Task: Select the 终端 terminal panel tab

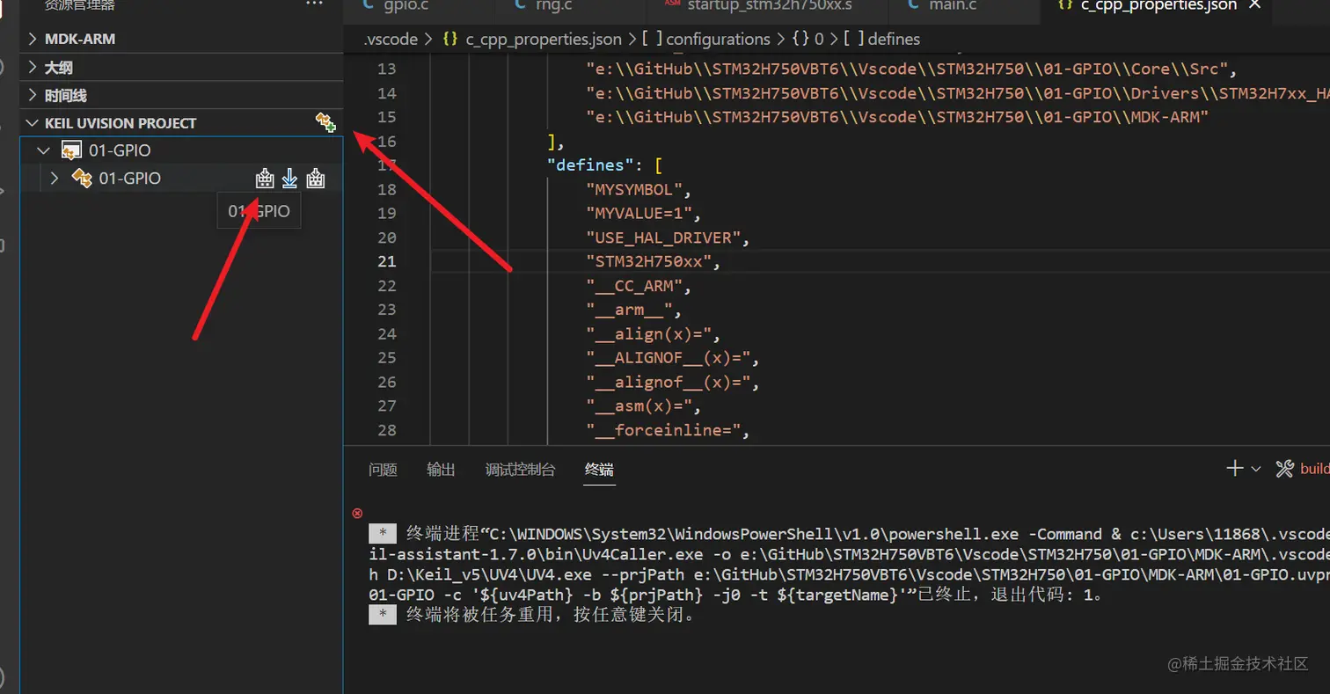Action: 599,470
